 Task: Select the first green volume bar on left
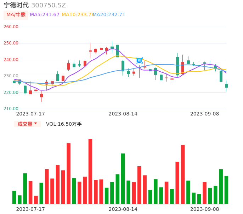14,197
